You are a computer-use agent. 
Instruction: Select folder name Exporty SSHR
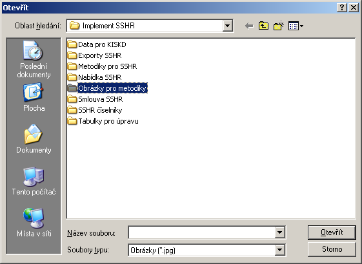[x=100, y=55]
